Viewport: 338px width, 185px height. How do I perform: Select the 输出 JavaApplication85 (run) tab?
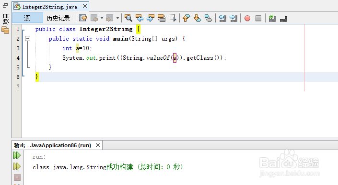pyautogui.click(x=53, y=145)
